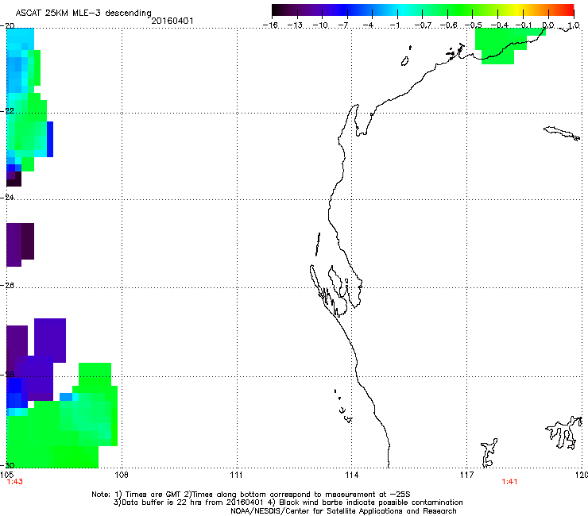The image size is (588, 516).
Task: Click the red time label 1:41
Action: [x=509, y=482]
